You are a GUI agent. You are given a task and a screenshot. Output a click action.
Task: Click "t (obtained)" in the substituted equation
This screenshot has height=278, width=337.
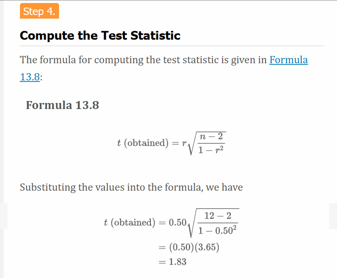(129, 223)
